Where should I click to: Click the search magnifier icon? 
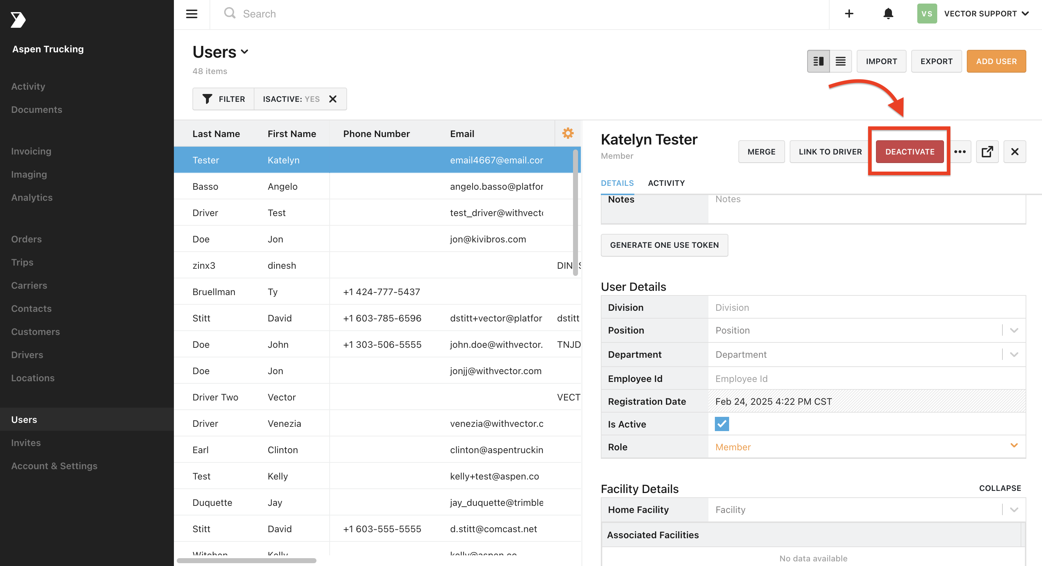[x=230, y=13]
